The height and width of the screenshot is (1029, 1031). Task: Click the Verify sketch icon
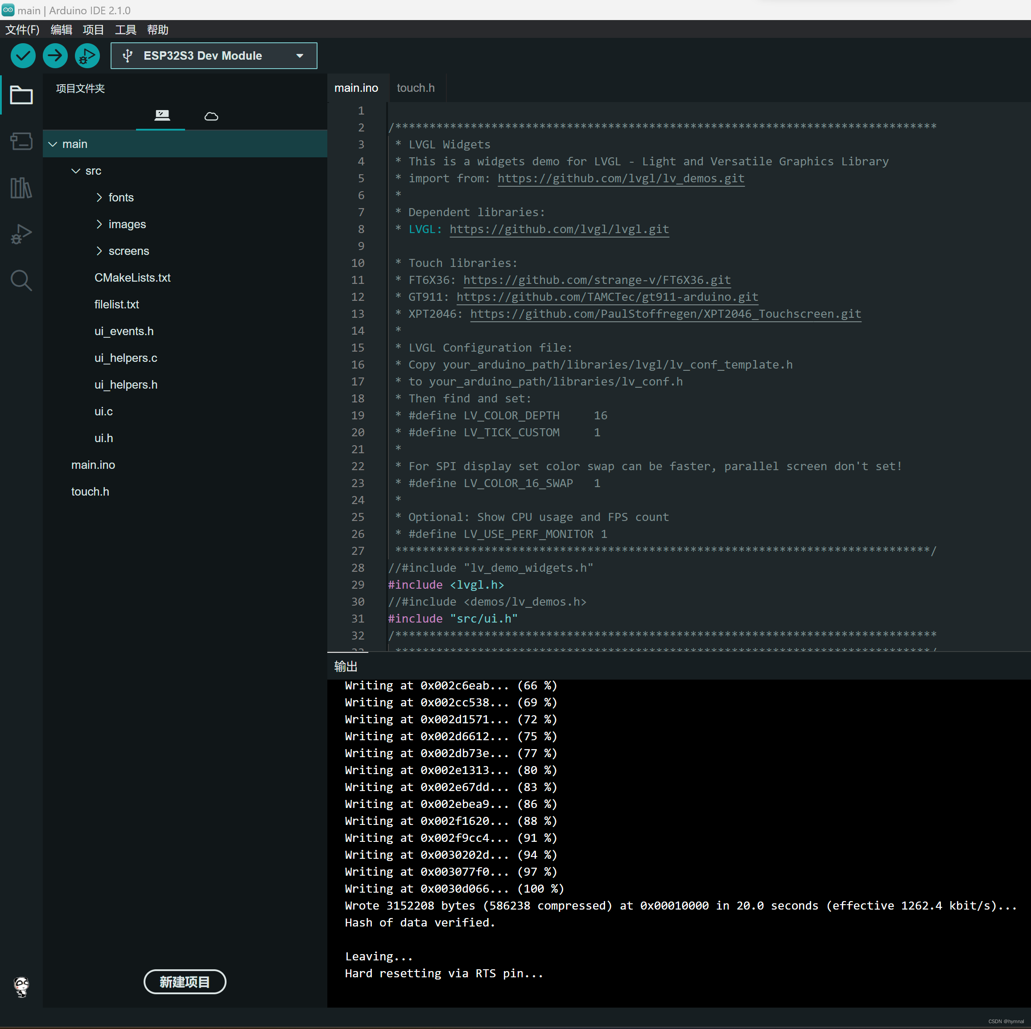(x=23, y=55)
